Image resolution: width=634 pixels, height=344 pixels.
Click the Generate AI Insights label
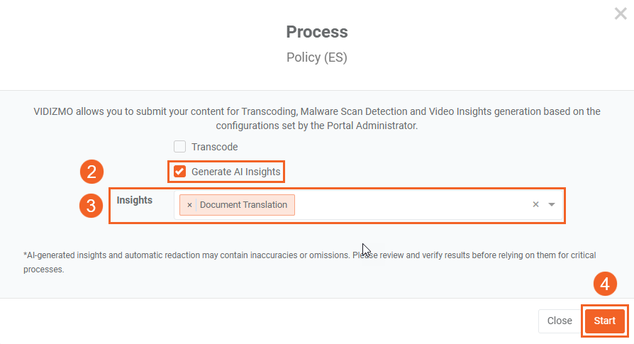235,172
